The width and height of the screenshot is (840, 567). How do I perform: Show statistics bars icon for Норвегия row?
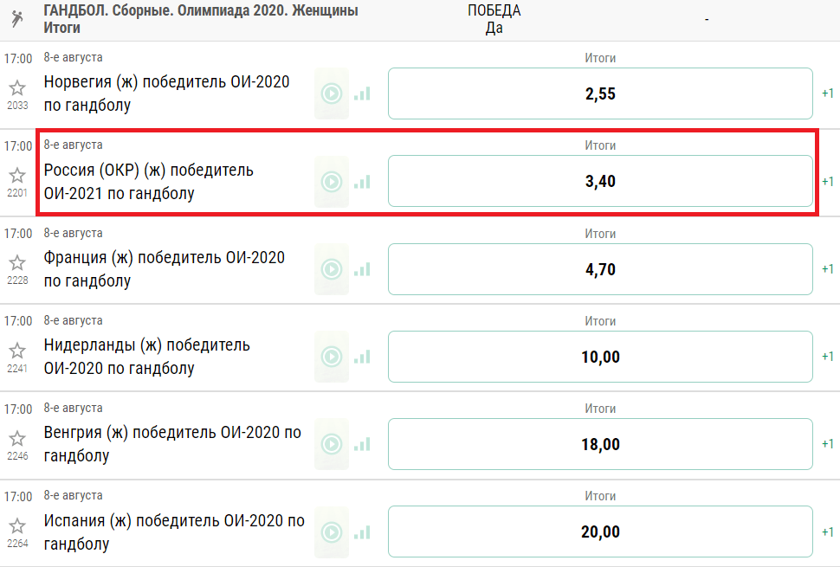pyautogui.click(x=362, y=94)
